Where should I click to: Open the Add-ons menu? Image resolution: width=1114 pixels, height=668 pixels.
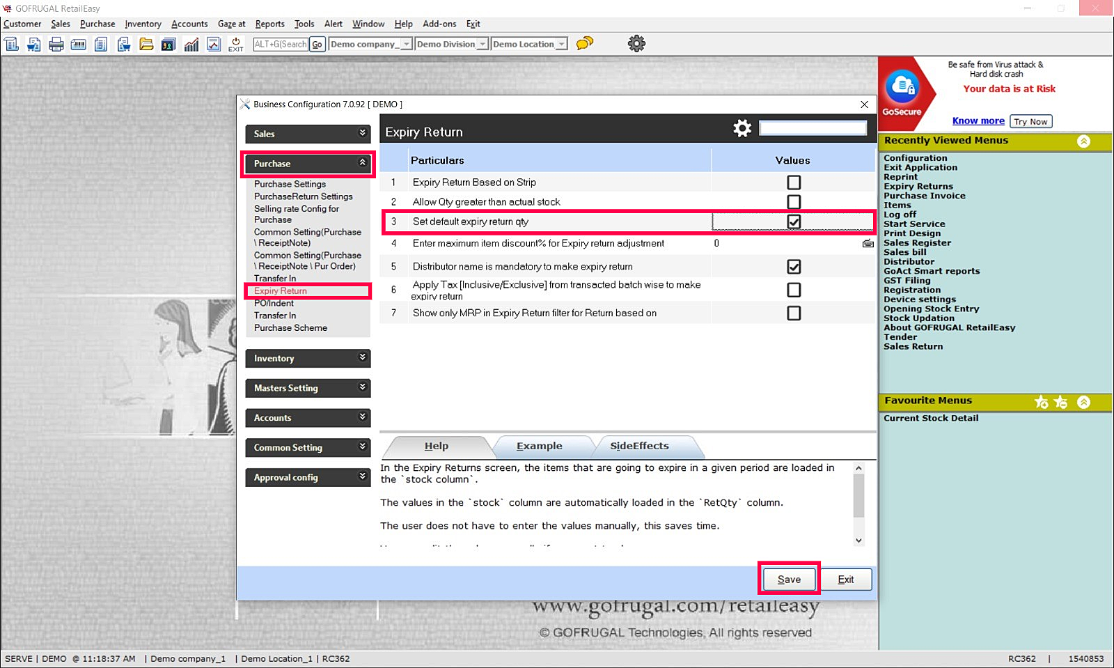pyautogui.click(x=439, y=24)
